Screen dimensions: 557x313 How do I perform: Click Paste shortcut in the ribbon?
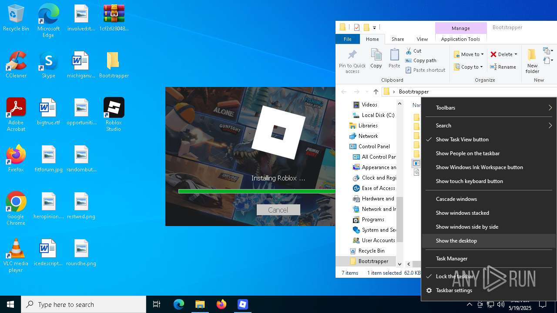[426, 70]
